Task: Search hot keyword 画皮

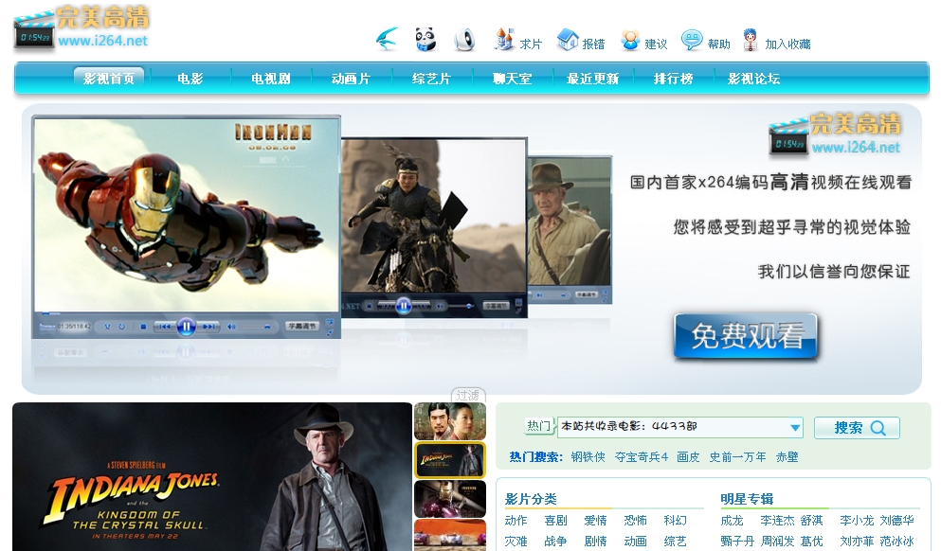Action: (688, 457)
